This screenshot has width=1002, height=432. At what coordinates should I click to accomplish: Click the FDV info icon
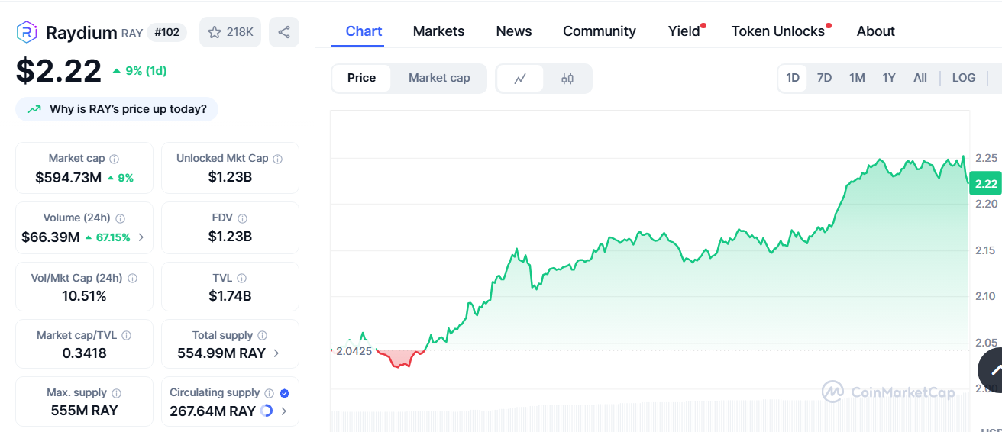click(242, 218)
